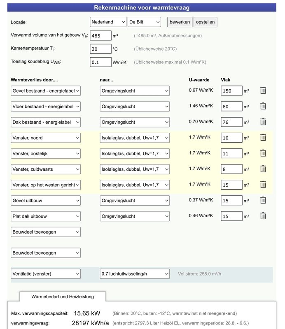
Task: Open the "Ventilatie (venster)" dropdown
Action: point(45,273)
